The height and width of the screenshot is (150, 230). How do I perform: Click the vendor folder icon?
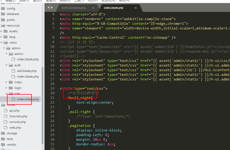[3, 145]
